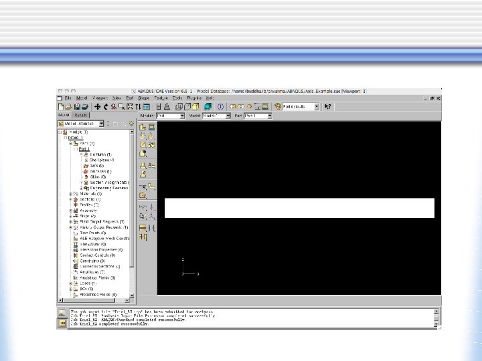The image size is (482, 361).
Task: Open the Feature menu
Action: (x=161, y=98)
